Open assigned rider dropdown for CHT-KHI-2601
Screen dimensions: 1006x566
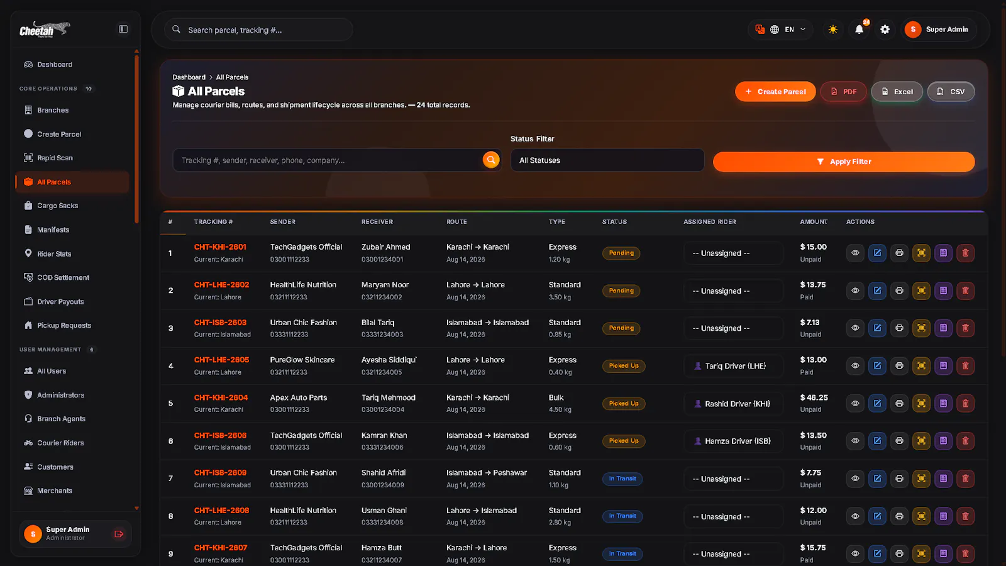734,253
